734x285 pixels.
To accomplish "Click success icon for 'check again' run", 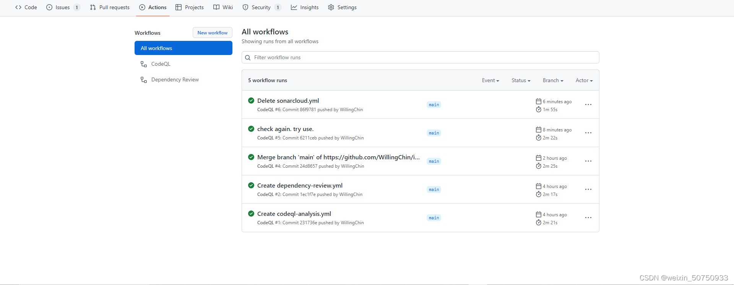I will 251,129.
